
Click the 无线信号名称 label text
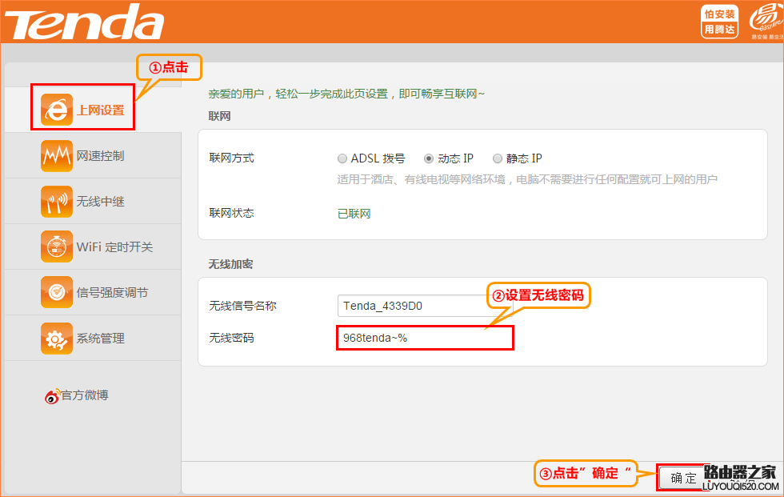(242, 306)
